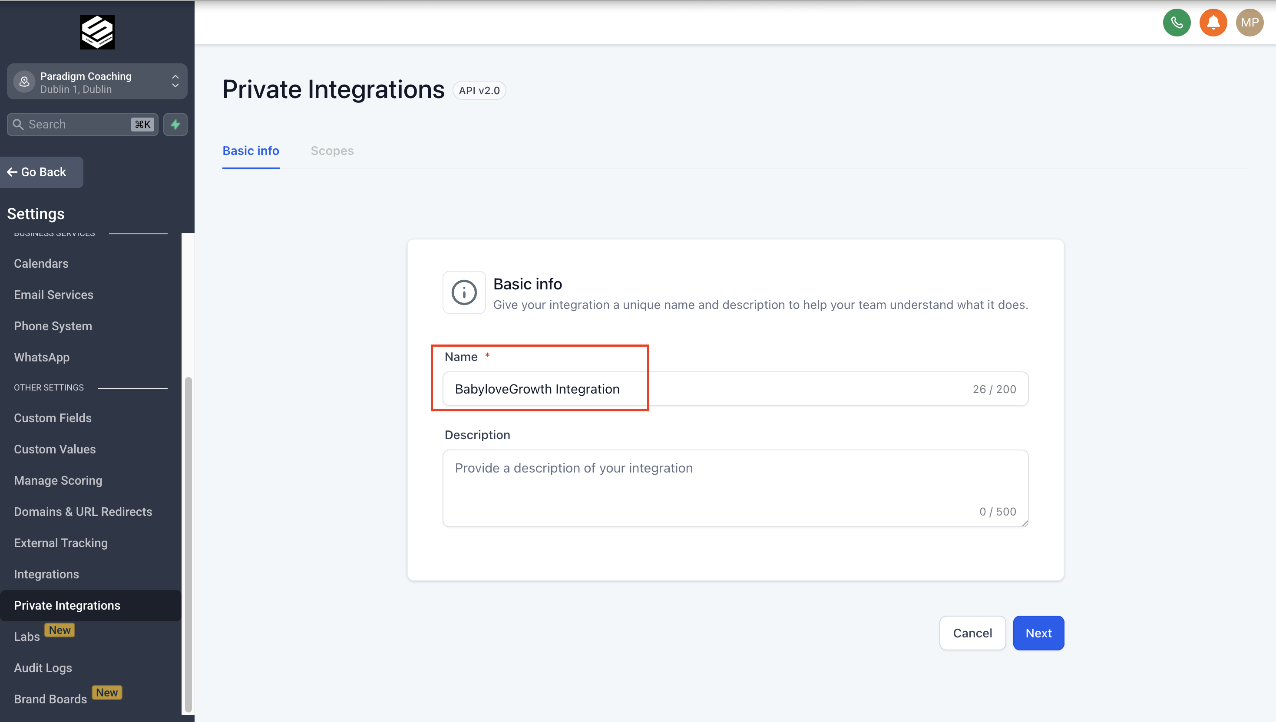The width and height of the screenshot is (1276, 722).
Task: Click the green lightning quick-actions icon
Action: pyautogui.click(x=175, y=125)
